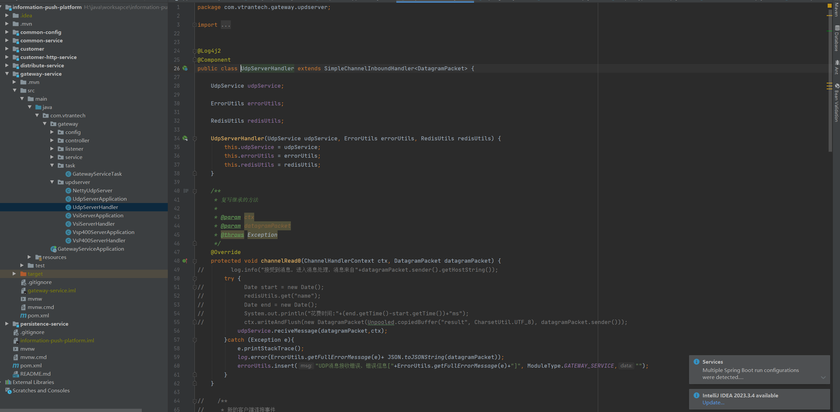
Task: Collapse the try block fold on line 50
Action: click(195, 278)
